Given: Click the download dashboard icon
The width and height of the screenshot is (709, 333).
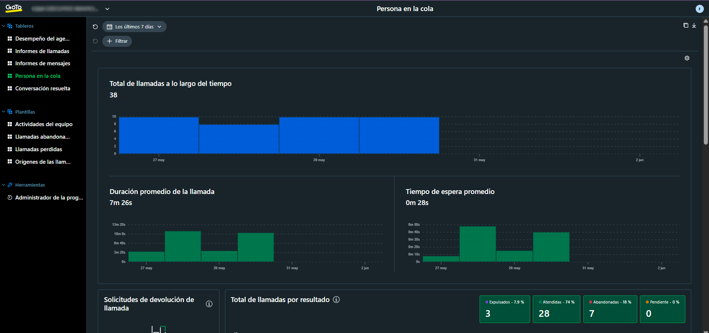Looking at the screenshot, I should 694,25.
